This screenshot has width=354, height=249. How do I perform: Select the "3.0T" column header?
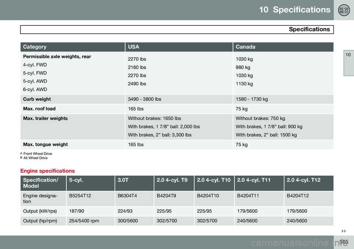(x=134, y=183)
